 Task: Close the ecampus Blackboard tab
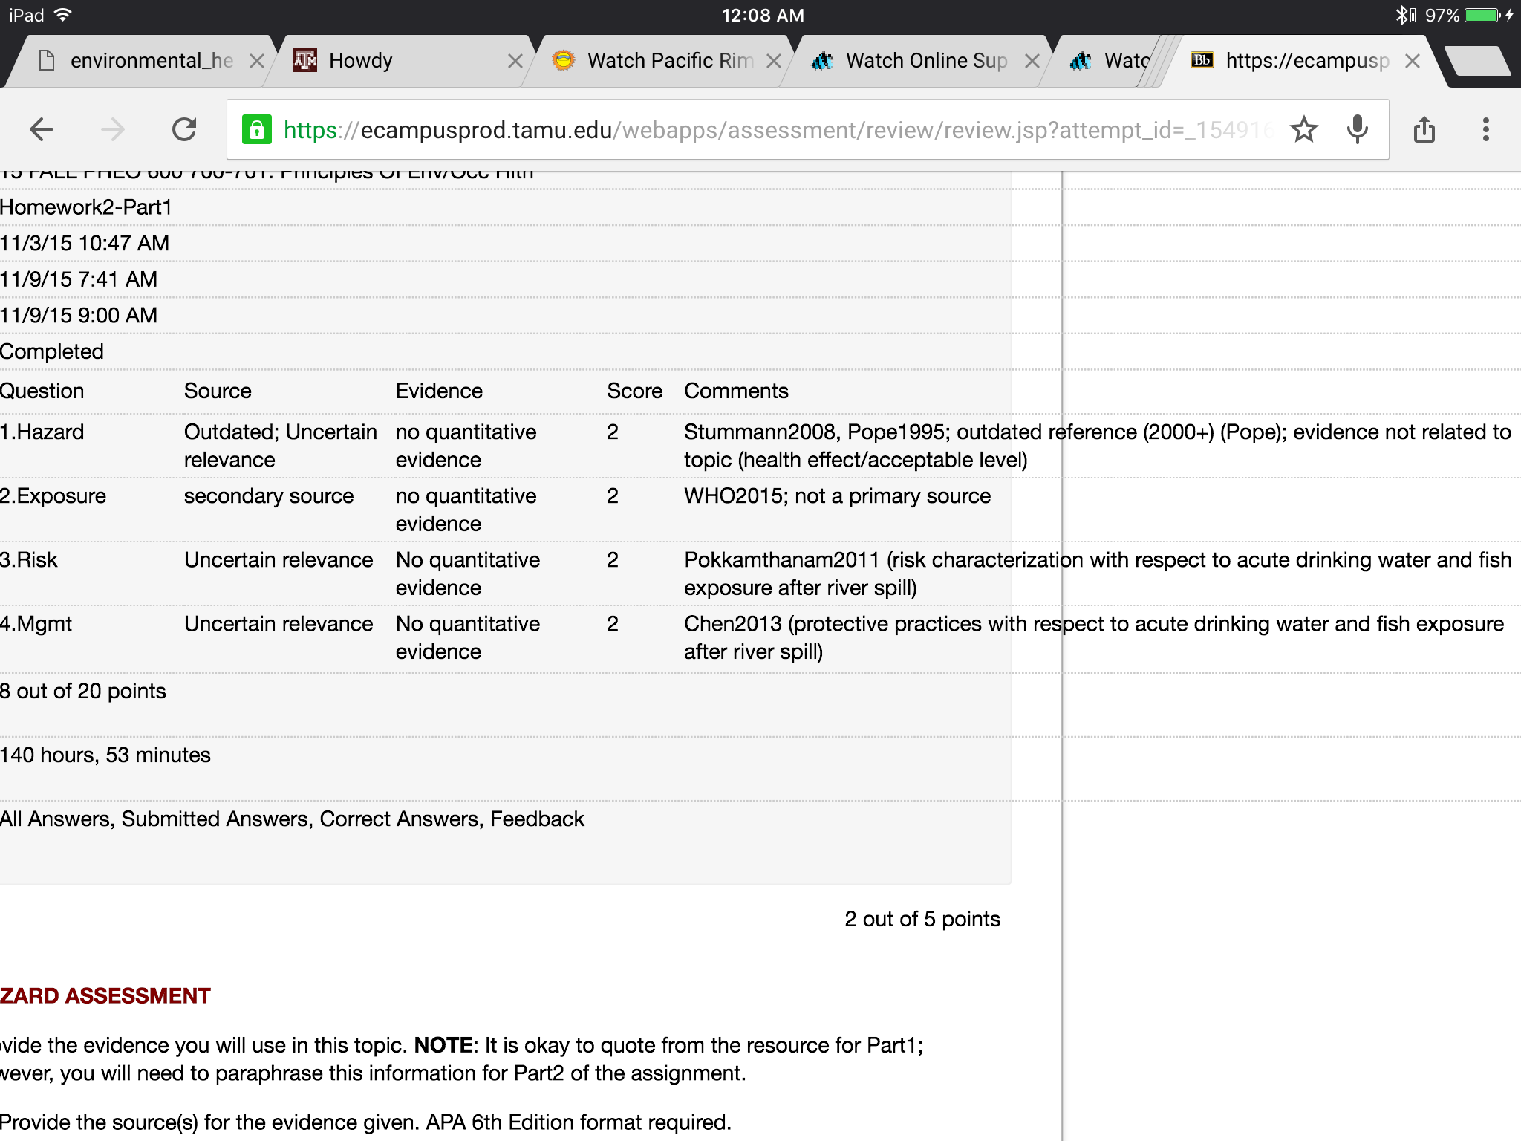[1413, 61]
